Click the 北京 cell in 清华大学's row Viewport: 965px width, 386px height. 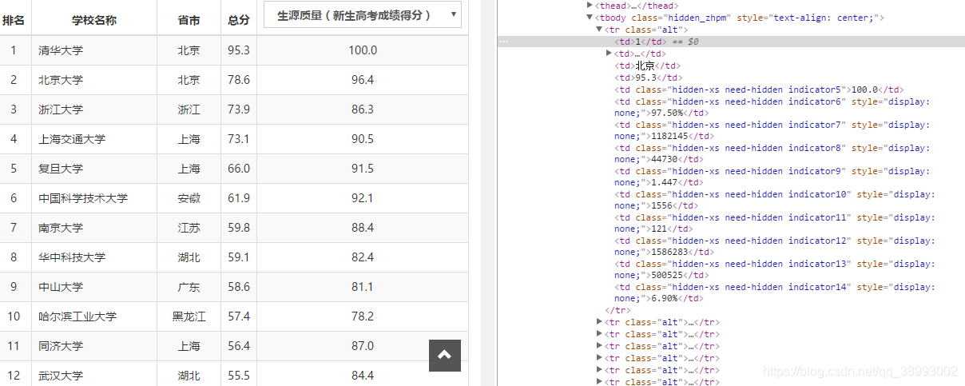tap(189, 50)
